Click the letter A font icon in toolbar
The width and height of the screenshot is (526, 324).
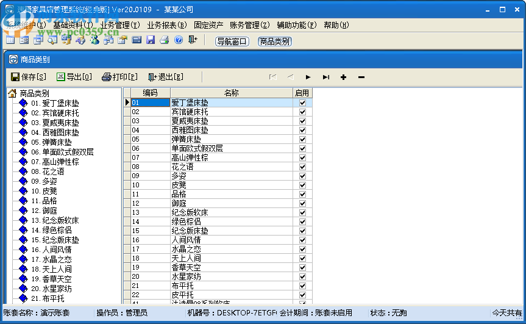[80, 40]
